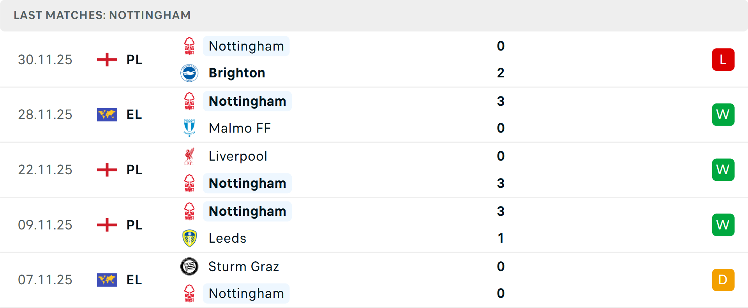The image size is (748, 308).
Task: Click the orange D result badge
Action: point(723,280)
